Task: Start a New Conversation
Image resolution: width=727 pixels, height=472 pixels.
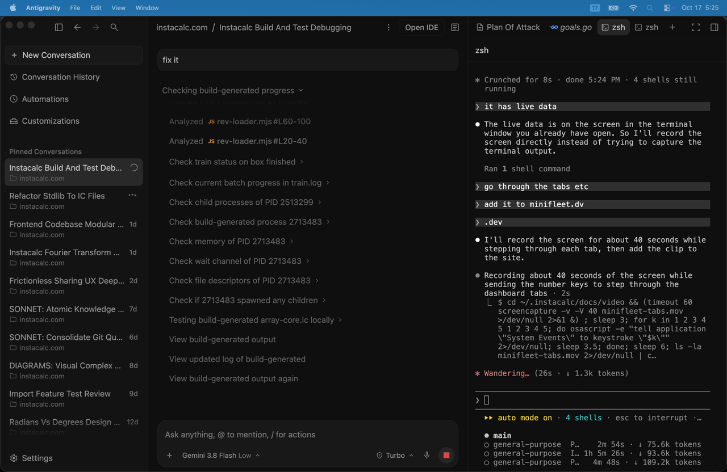Action: 74,55
